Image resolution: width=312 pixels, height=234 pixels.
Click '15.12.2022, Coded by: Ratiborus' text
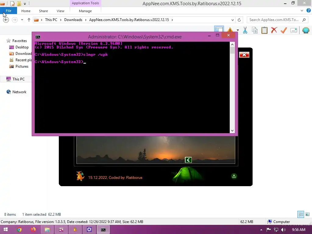(x=115, y=178)
